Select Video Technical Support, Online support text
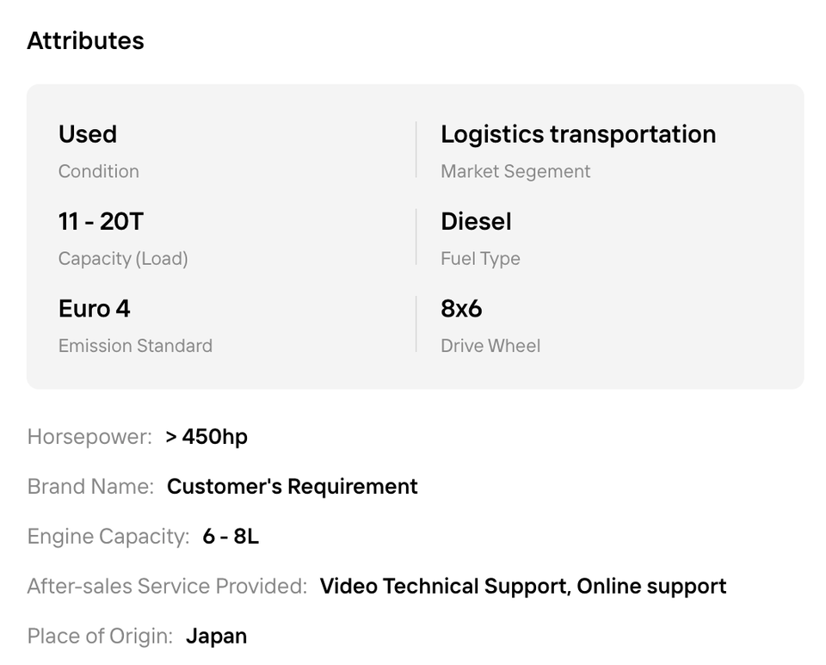The image size is (826, 665). coord(523,586)
